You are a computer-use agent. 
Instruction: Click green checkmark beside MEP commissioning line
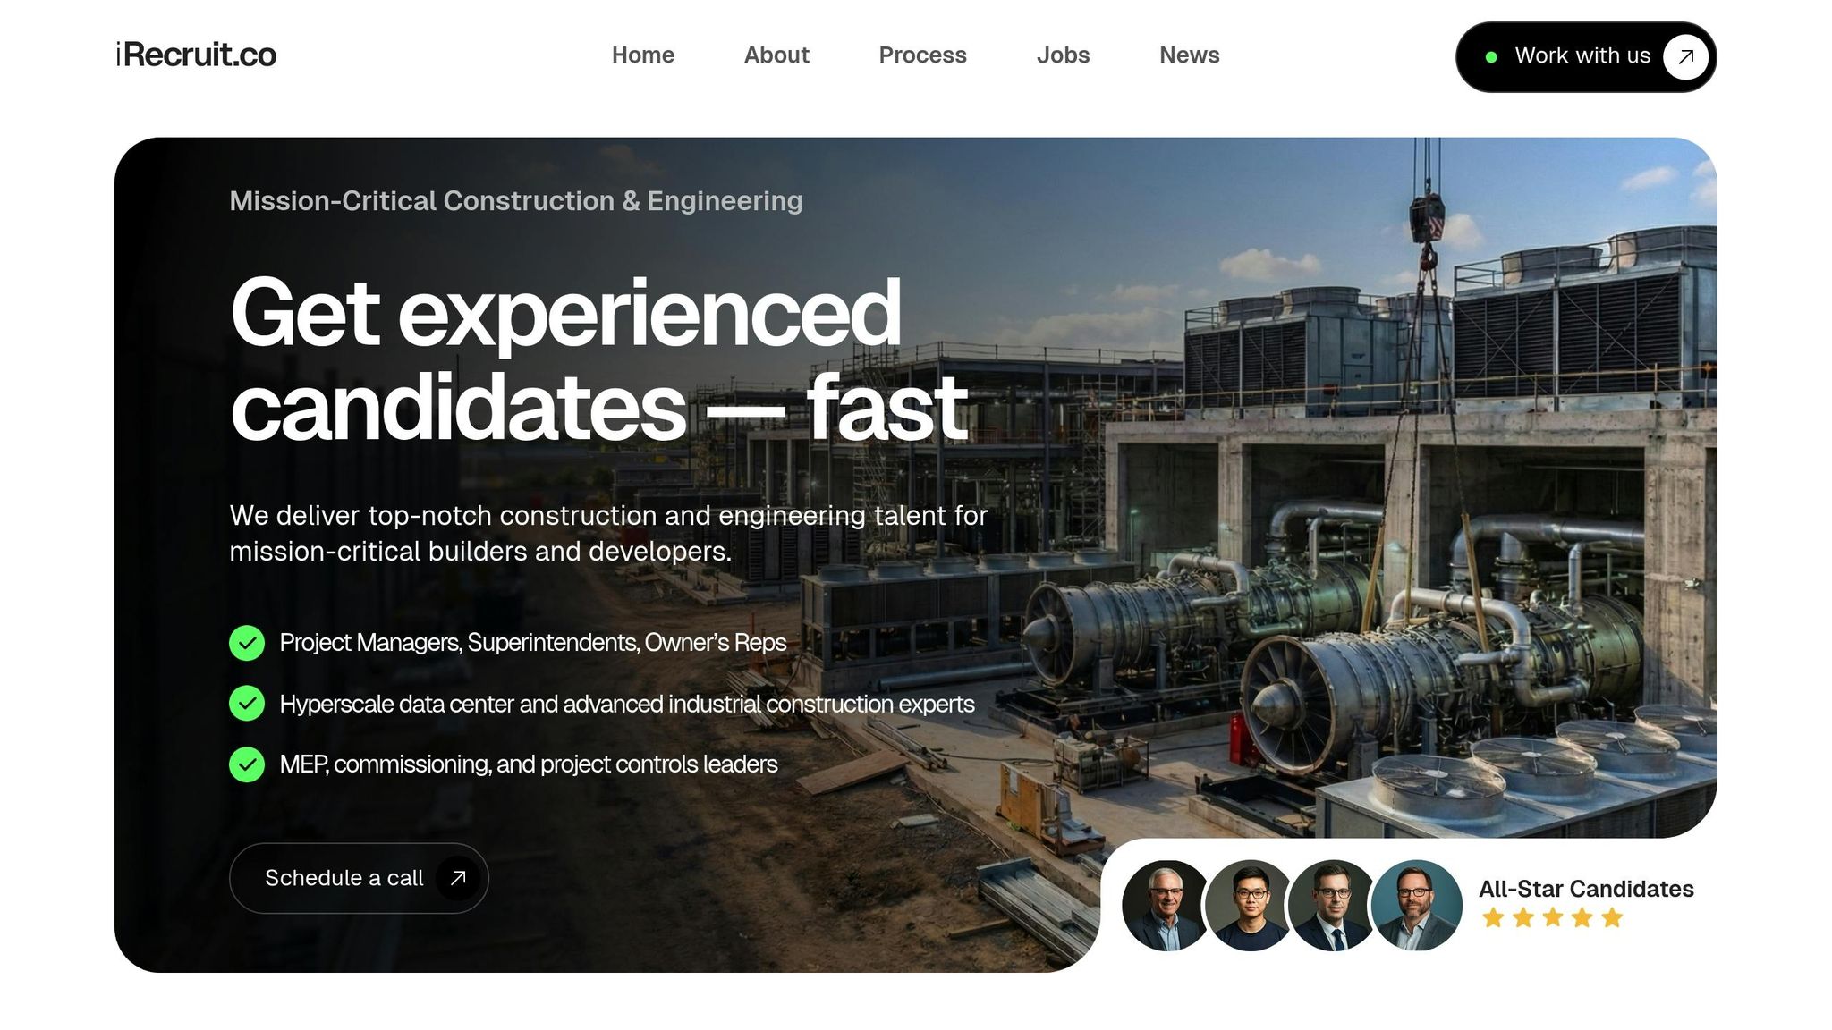(x=247, y=764)
